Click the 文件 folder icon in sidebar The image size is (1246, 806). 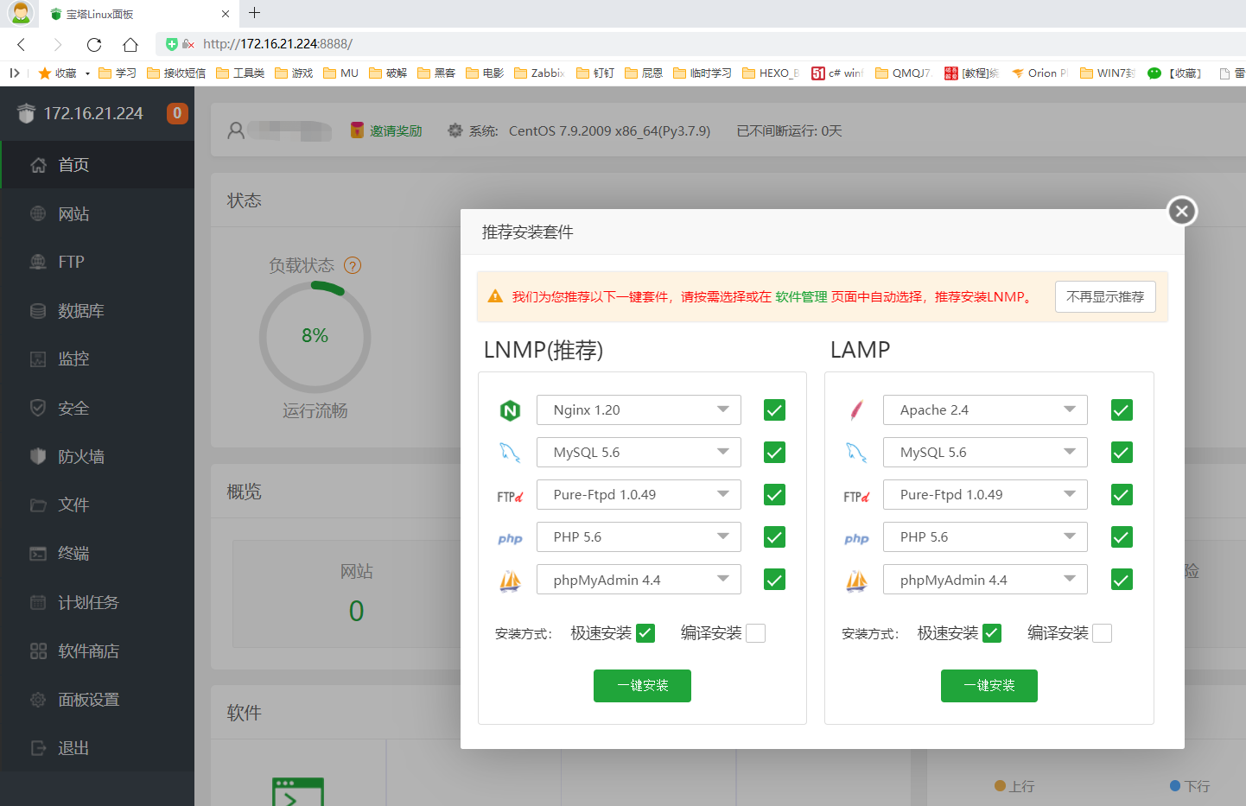click(x=38, y=505)
